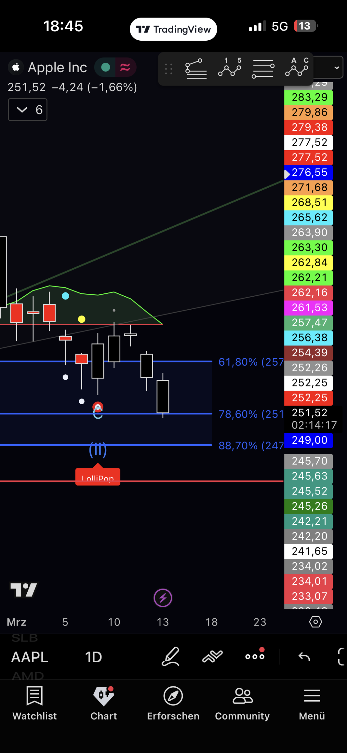Expand the collapsed indicators legend showing 6
Screen dimensions: 347x753
pyautogui.click(x=28, y=110)
